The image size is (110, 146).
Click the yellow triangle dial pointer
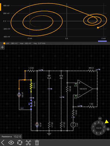point(107,122)
